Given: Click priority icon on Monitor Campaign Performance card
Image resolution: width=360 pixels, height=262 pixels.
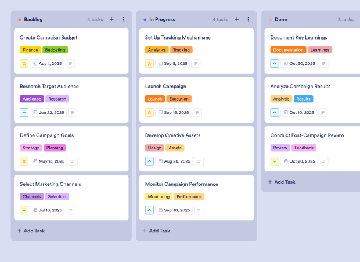Looking at the screenshot, I should (x=149, y=210).
